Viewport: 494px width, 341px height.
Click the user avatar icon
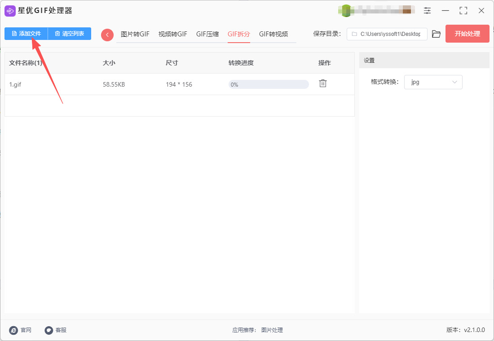coord(346,11)
